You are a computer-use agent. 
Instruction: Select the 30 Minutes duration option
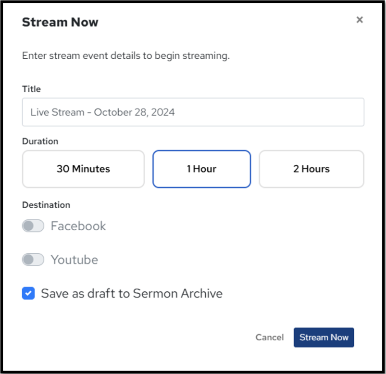click(x=83, y=169)
